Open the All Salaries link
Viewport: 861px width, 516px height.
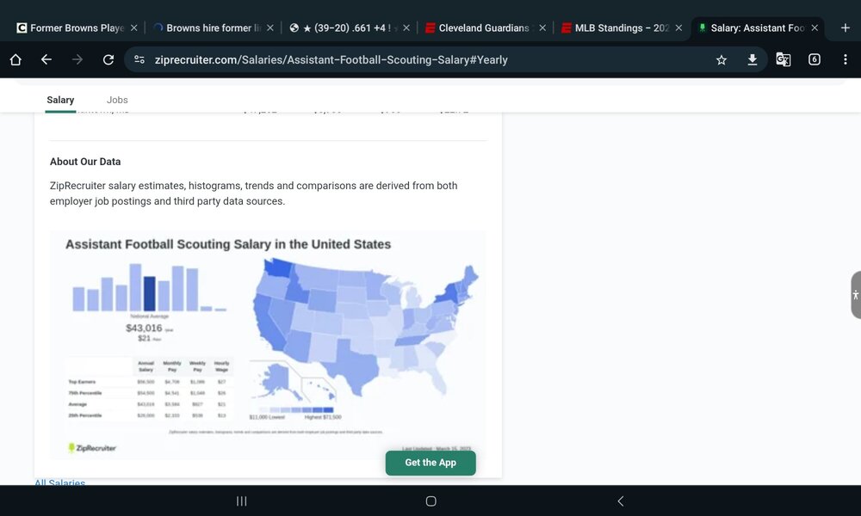tap(60, 482)
